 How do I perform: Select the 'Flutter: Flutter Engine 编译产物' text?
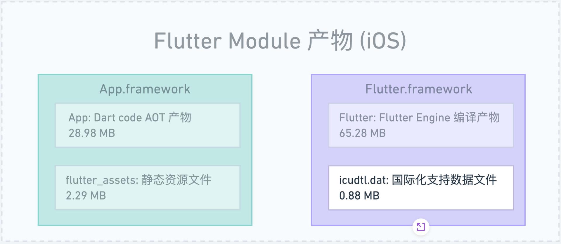419,118
